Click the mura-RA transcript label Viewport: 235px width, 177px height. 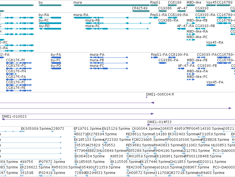(x=81, y=15)
